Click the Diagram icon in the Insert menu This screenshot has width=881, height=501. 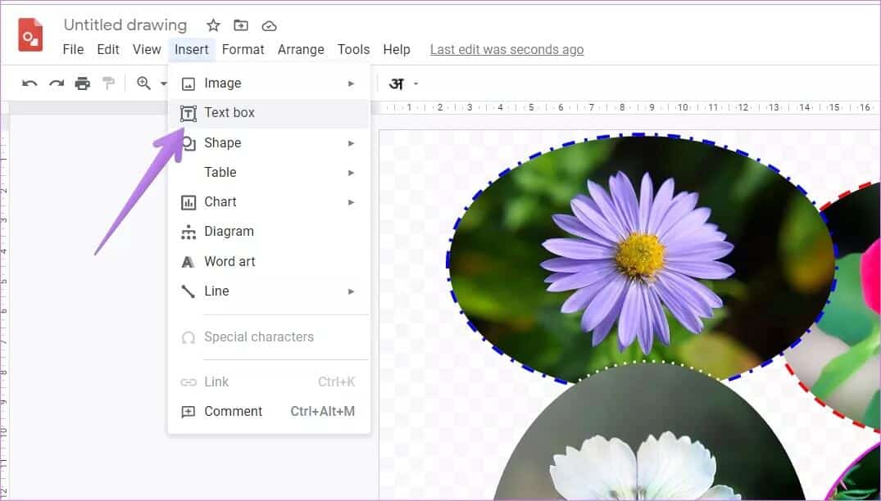coord(188,232)
